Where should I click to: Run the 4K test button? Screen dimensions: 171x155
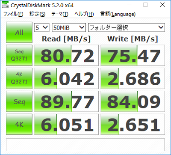pos(19,125)
